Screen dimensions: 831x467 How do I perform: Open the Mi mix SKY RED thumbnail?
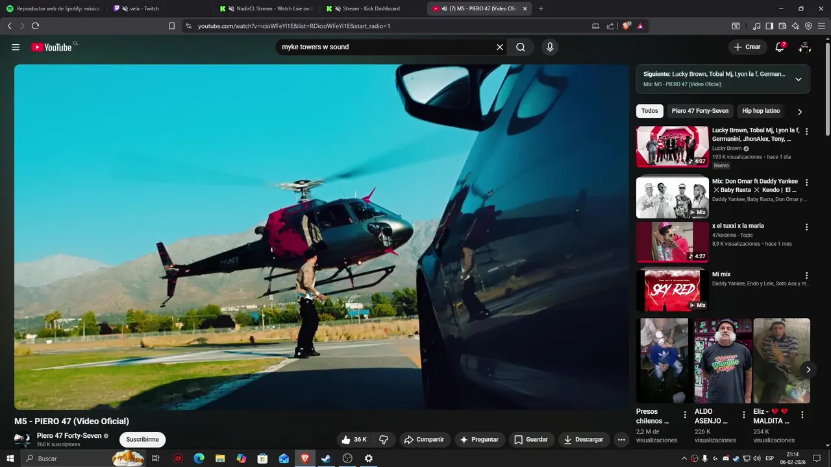coord(672,290)
